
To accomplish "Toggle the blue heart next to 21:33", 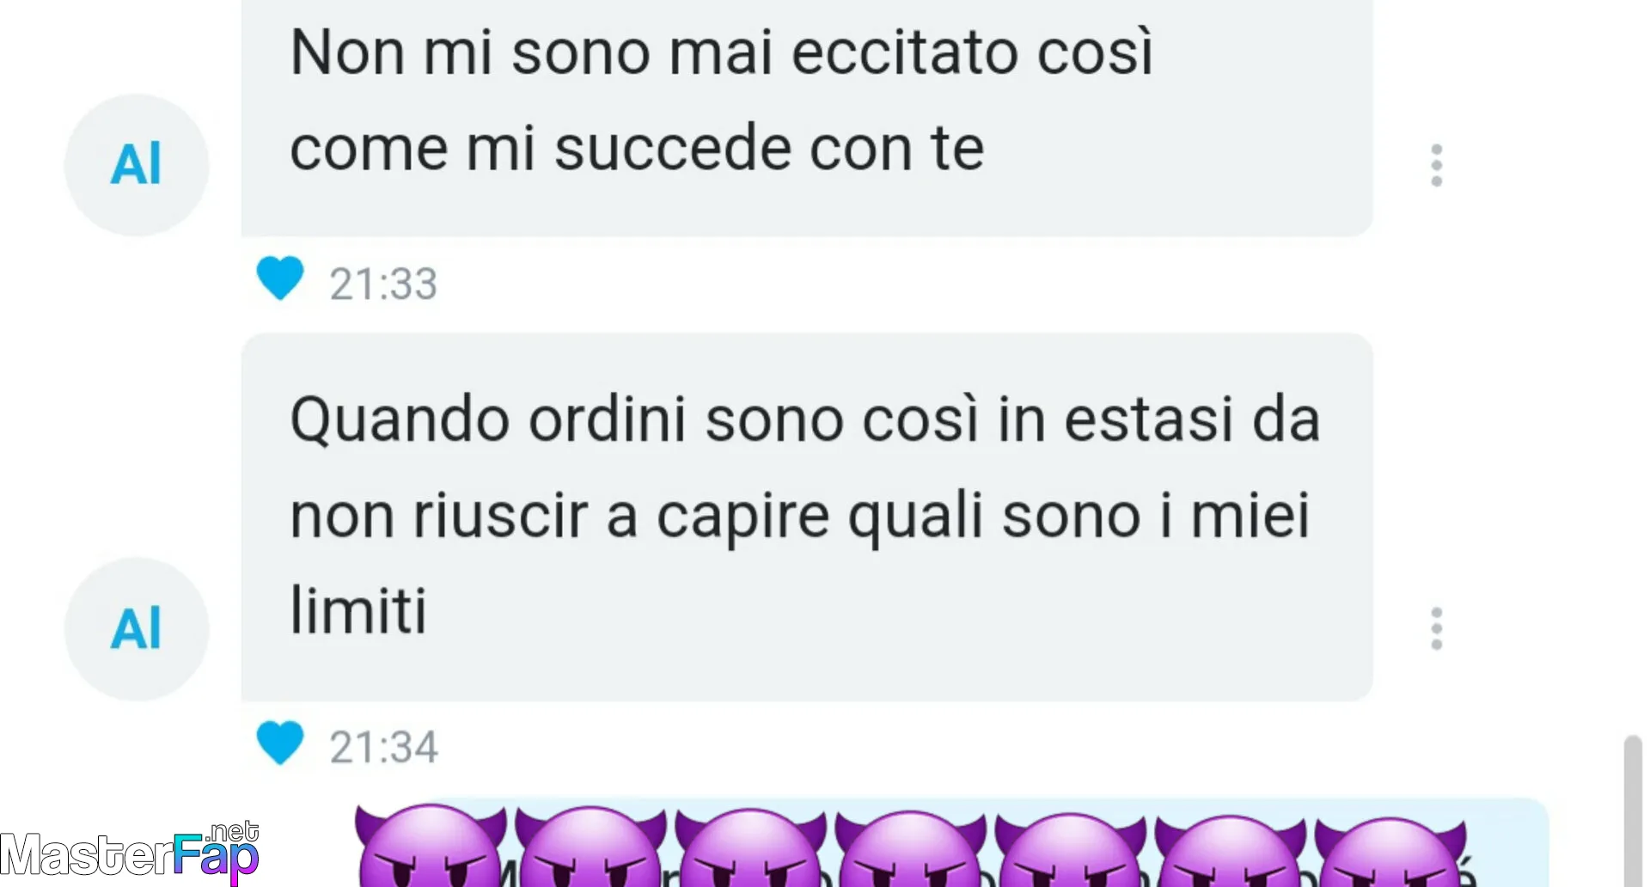I will [x=280, y=278].
